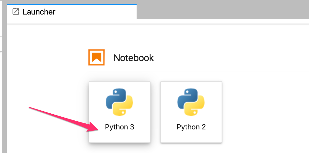
Task: Click the orange Notebook bookmark icon
Action: pos(97,57)
